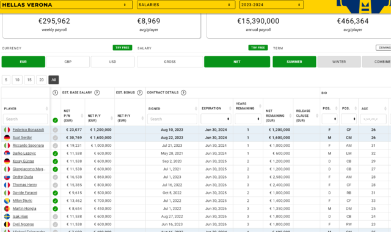
Task: Click French flag in Thomas Henry row
Action: 7,185
